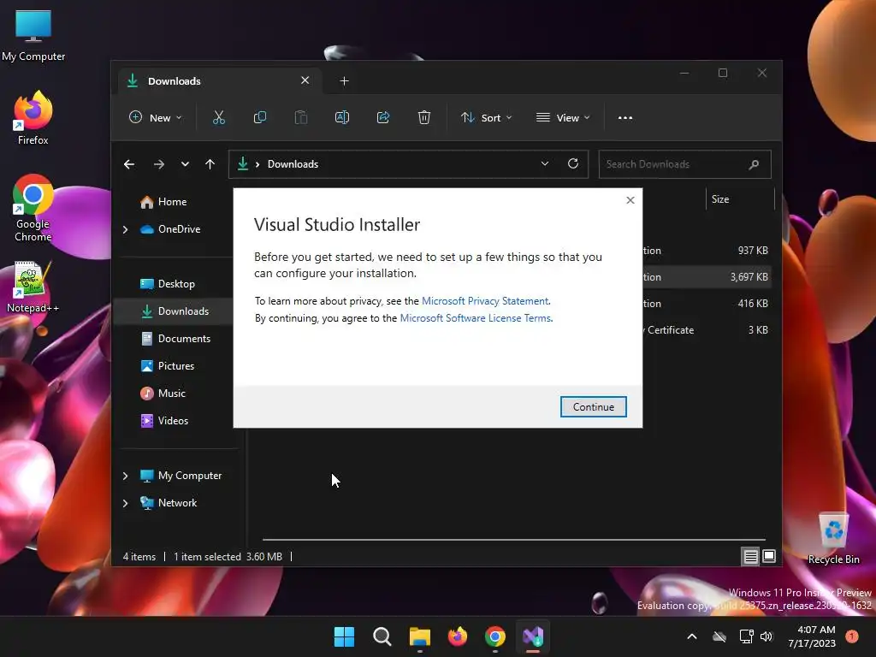The image size is (876, 657).
Task: Open the View dropdown menu
Action: [x=563, y=117]
